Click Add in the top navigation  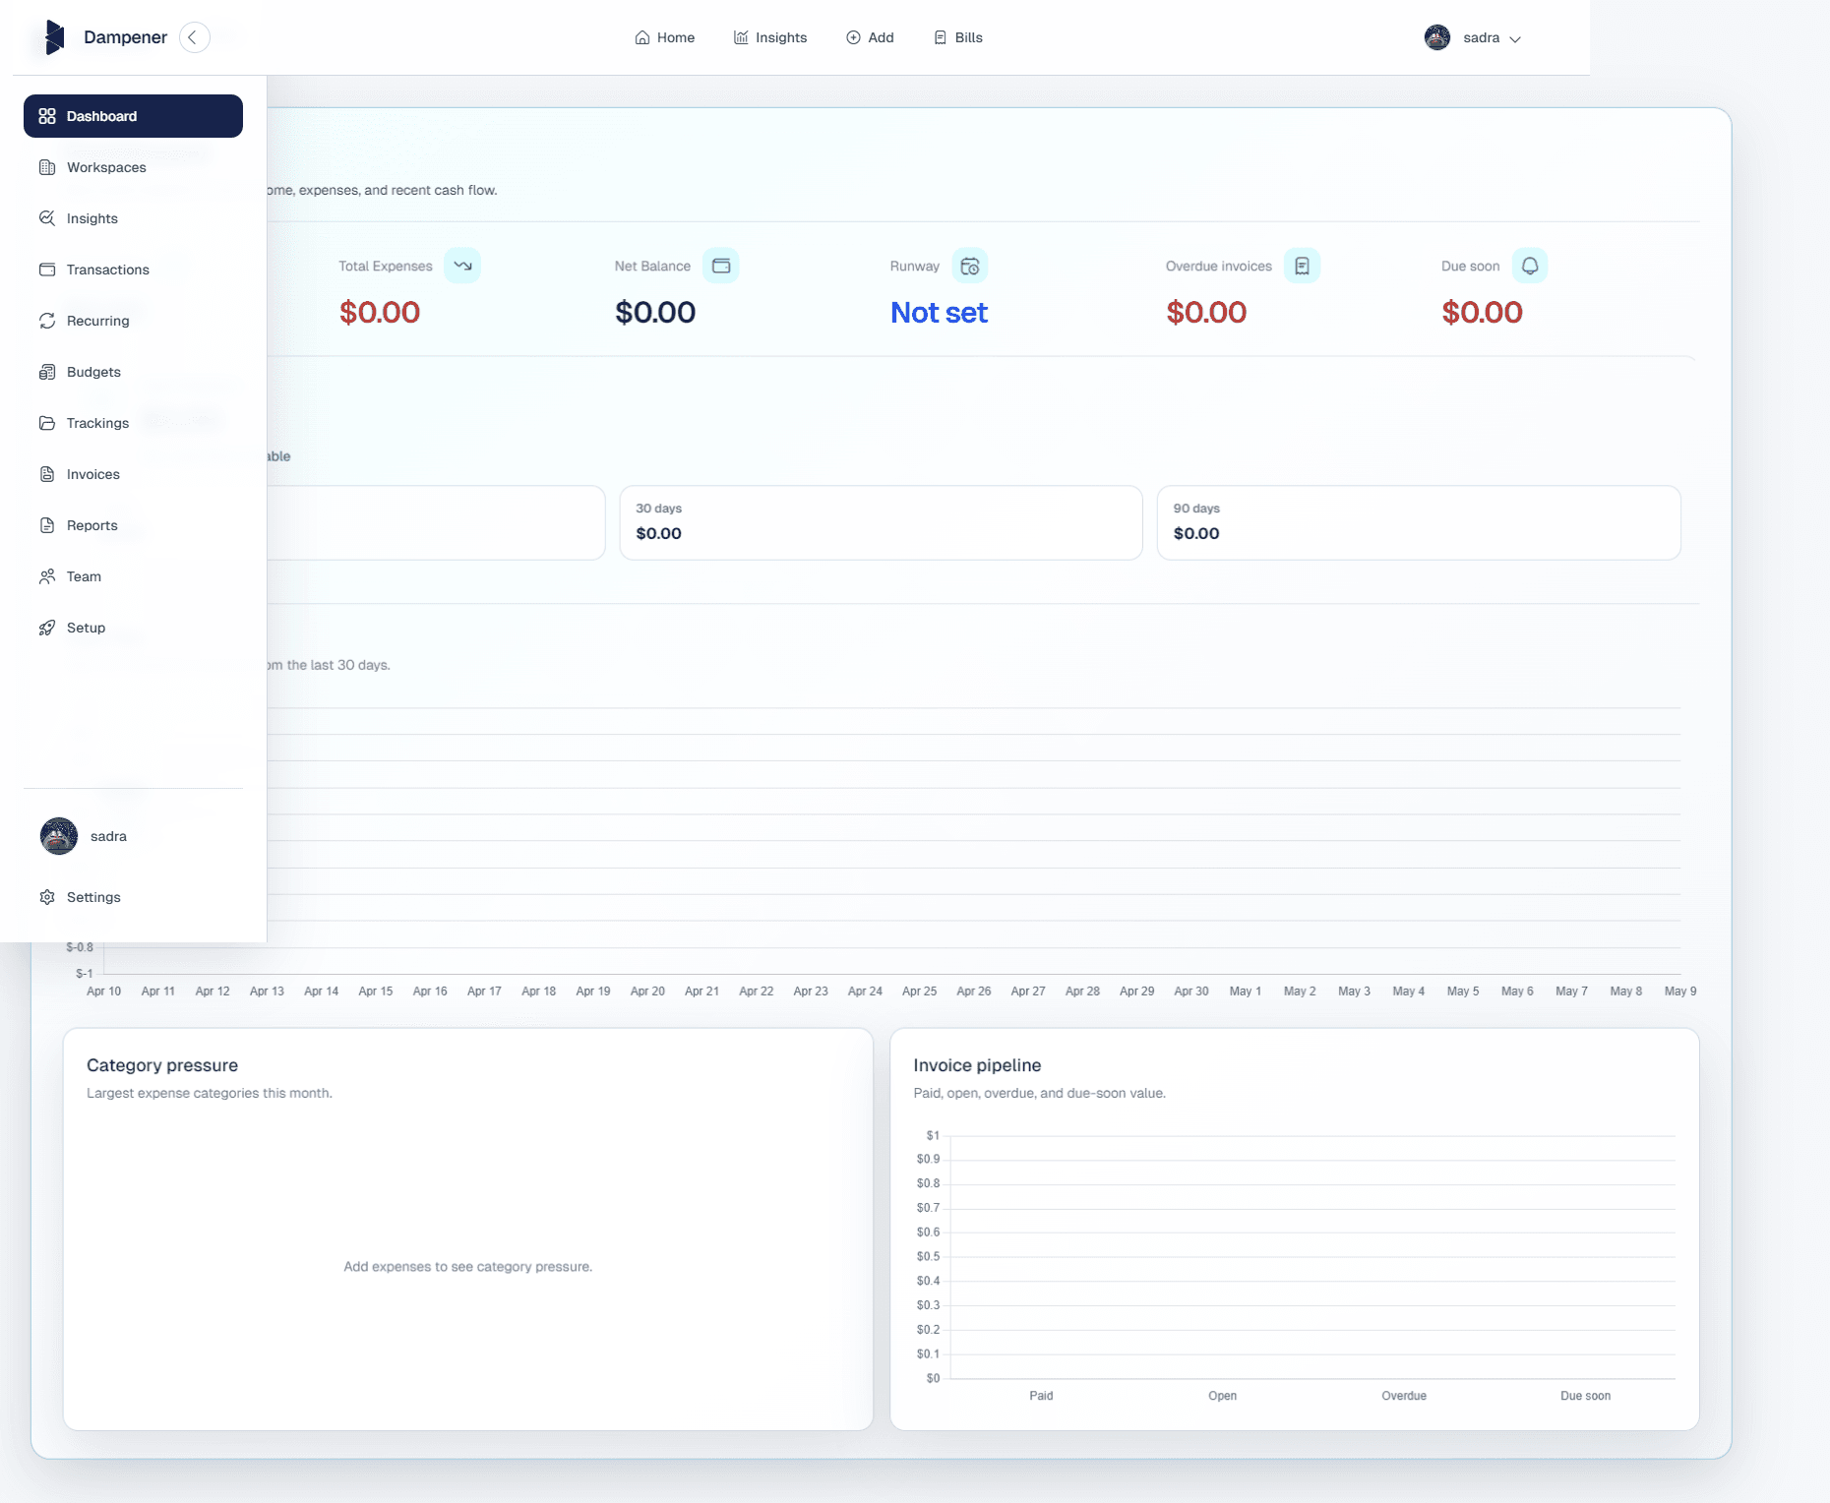pos(870,37)
